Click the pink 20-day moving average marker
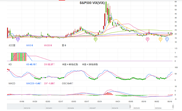 147,39
